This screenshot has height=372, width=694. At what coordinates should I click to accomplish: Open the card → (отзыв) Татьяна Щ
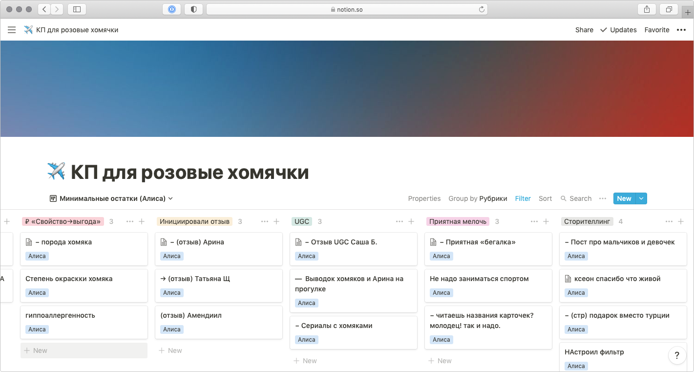tap(219, 285)
